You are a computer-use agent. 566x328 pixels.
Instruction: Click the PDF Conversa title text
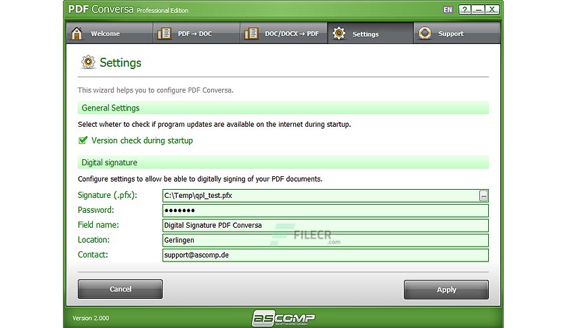coord(101,9)
